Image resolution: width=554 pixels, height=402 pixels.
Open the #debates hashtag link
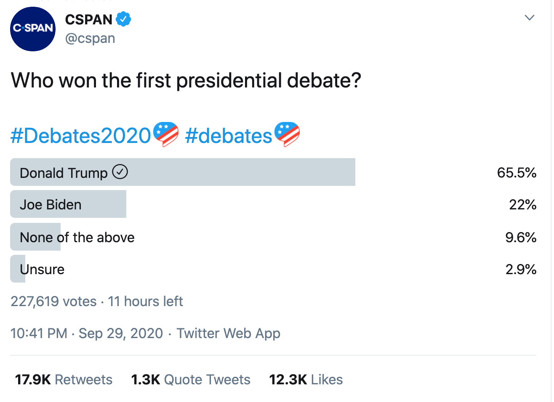(229, 136)
